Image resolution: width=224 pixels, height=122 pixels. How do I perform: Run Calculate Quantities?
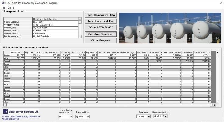coord(101,34)
